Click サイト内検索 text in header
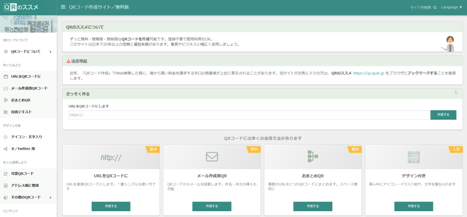Screen dimensions: 467x217 click(x=420, y=7)
